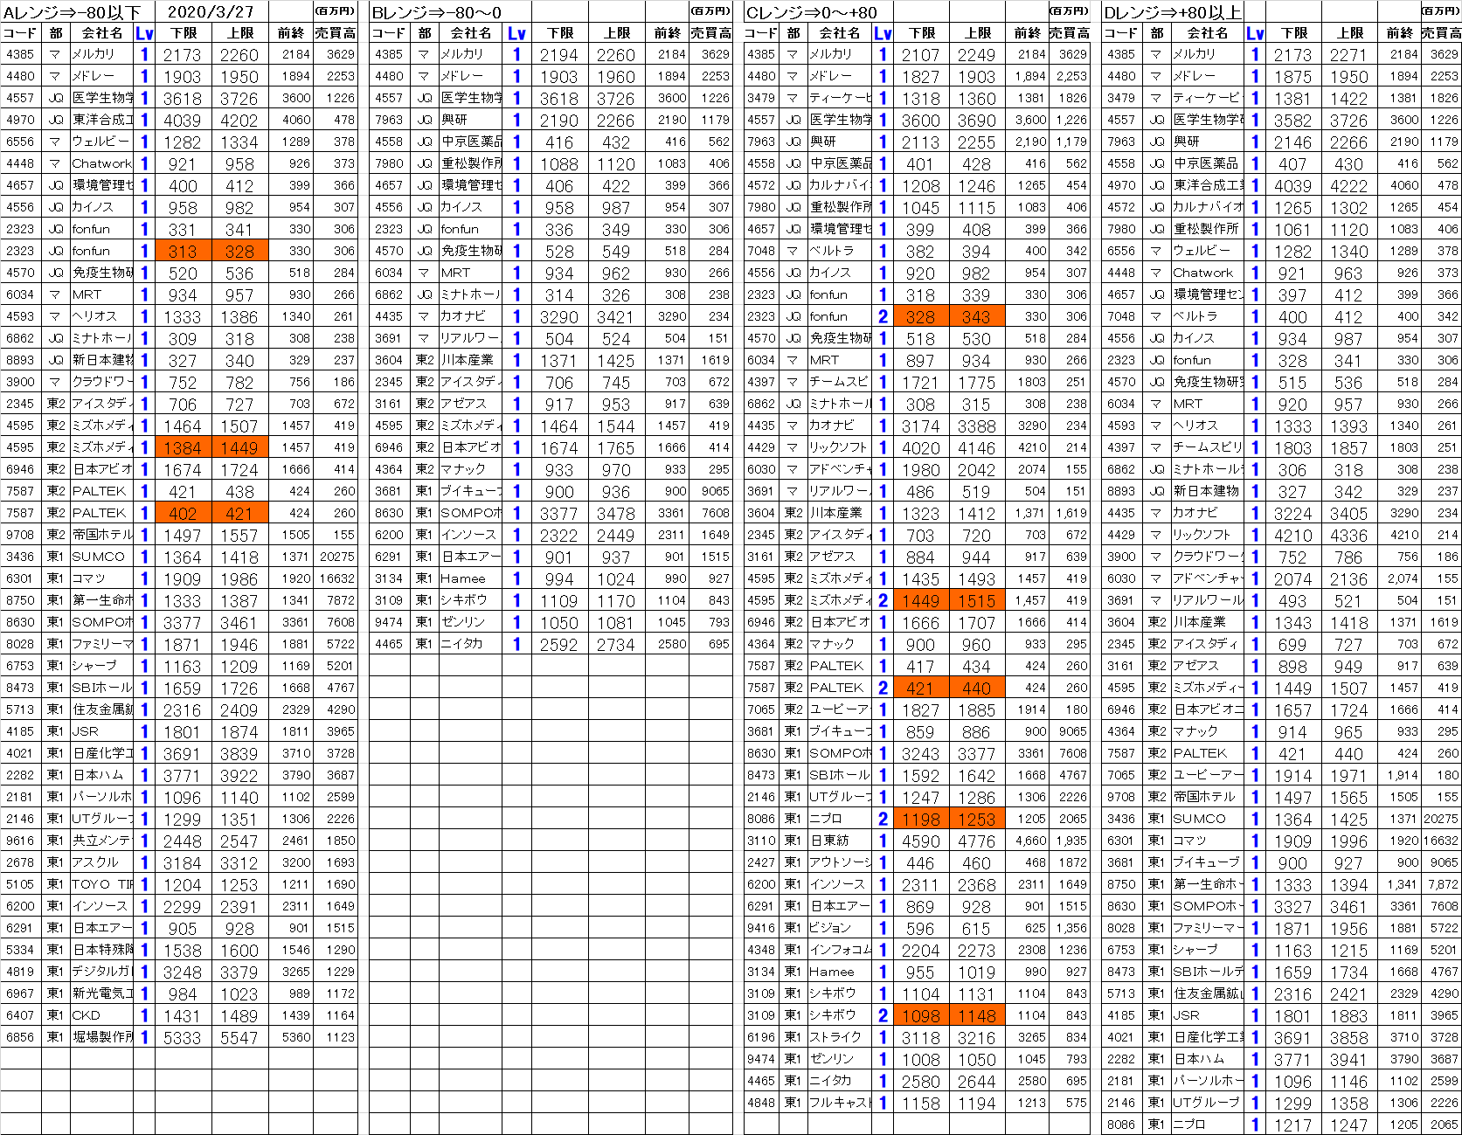
Task: Click the 'Lv' header in the C range table
Action: coord(883,33)
